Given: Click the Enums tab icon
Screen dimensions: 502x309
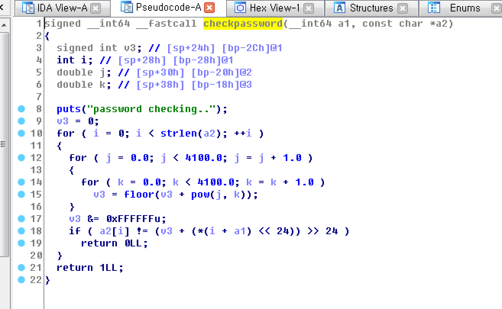Looking at the screenshot, I should 434,8.
